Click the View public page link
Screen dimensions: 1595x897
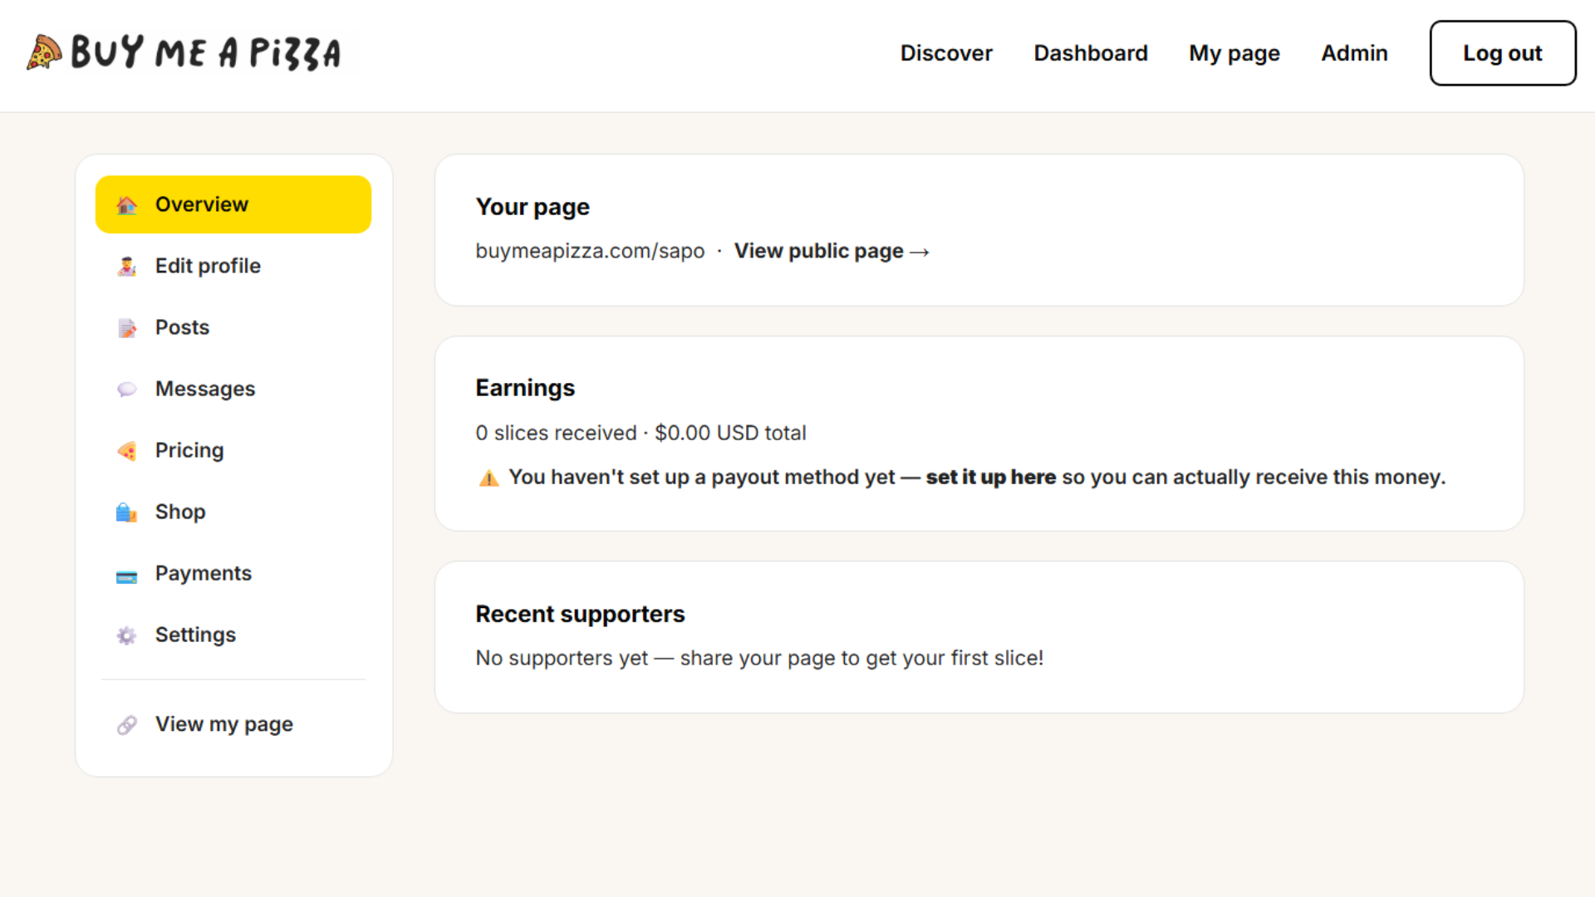pyautogui.click(x=832, y=251)
